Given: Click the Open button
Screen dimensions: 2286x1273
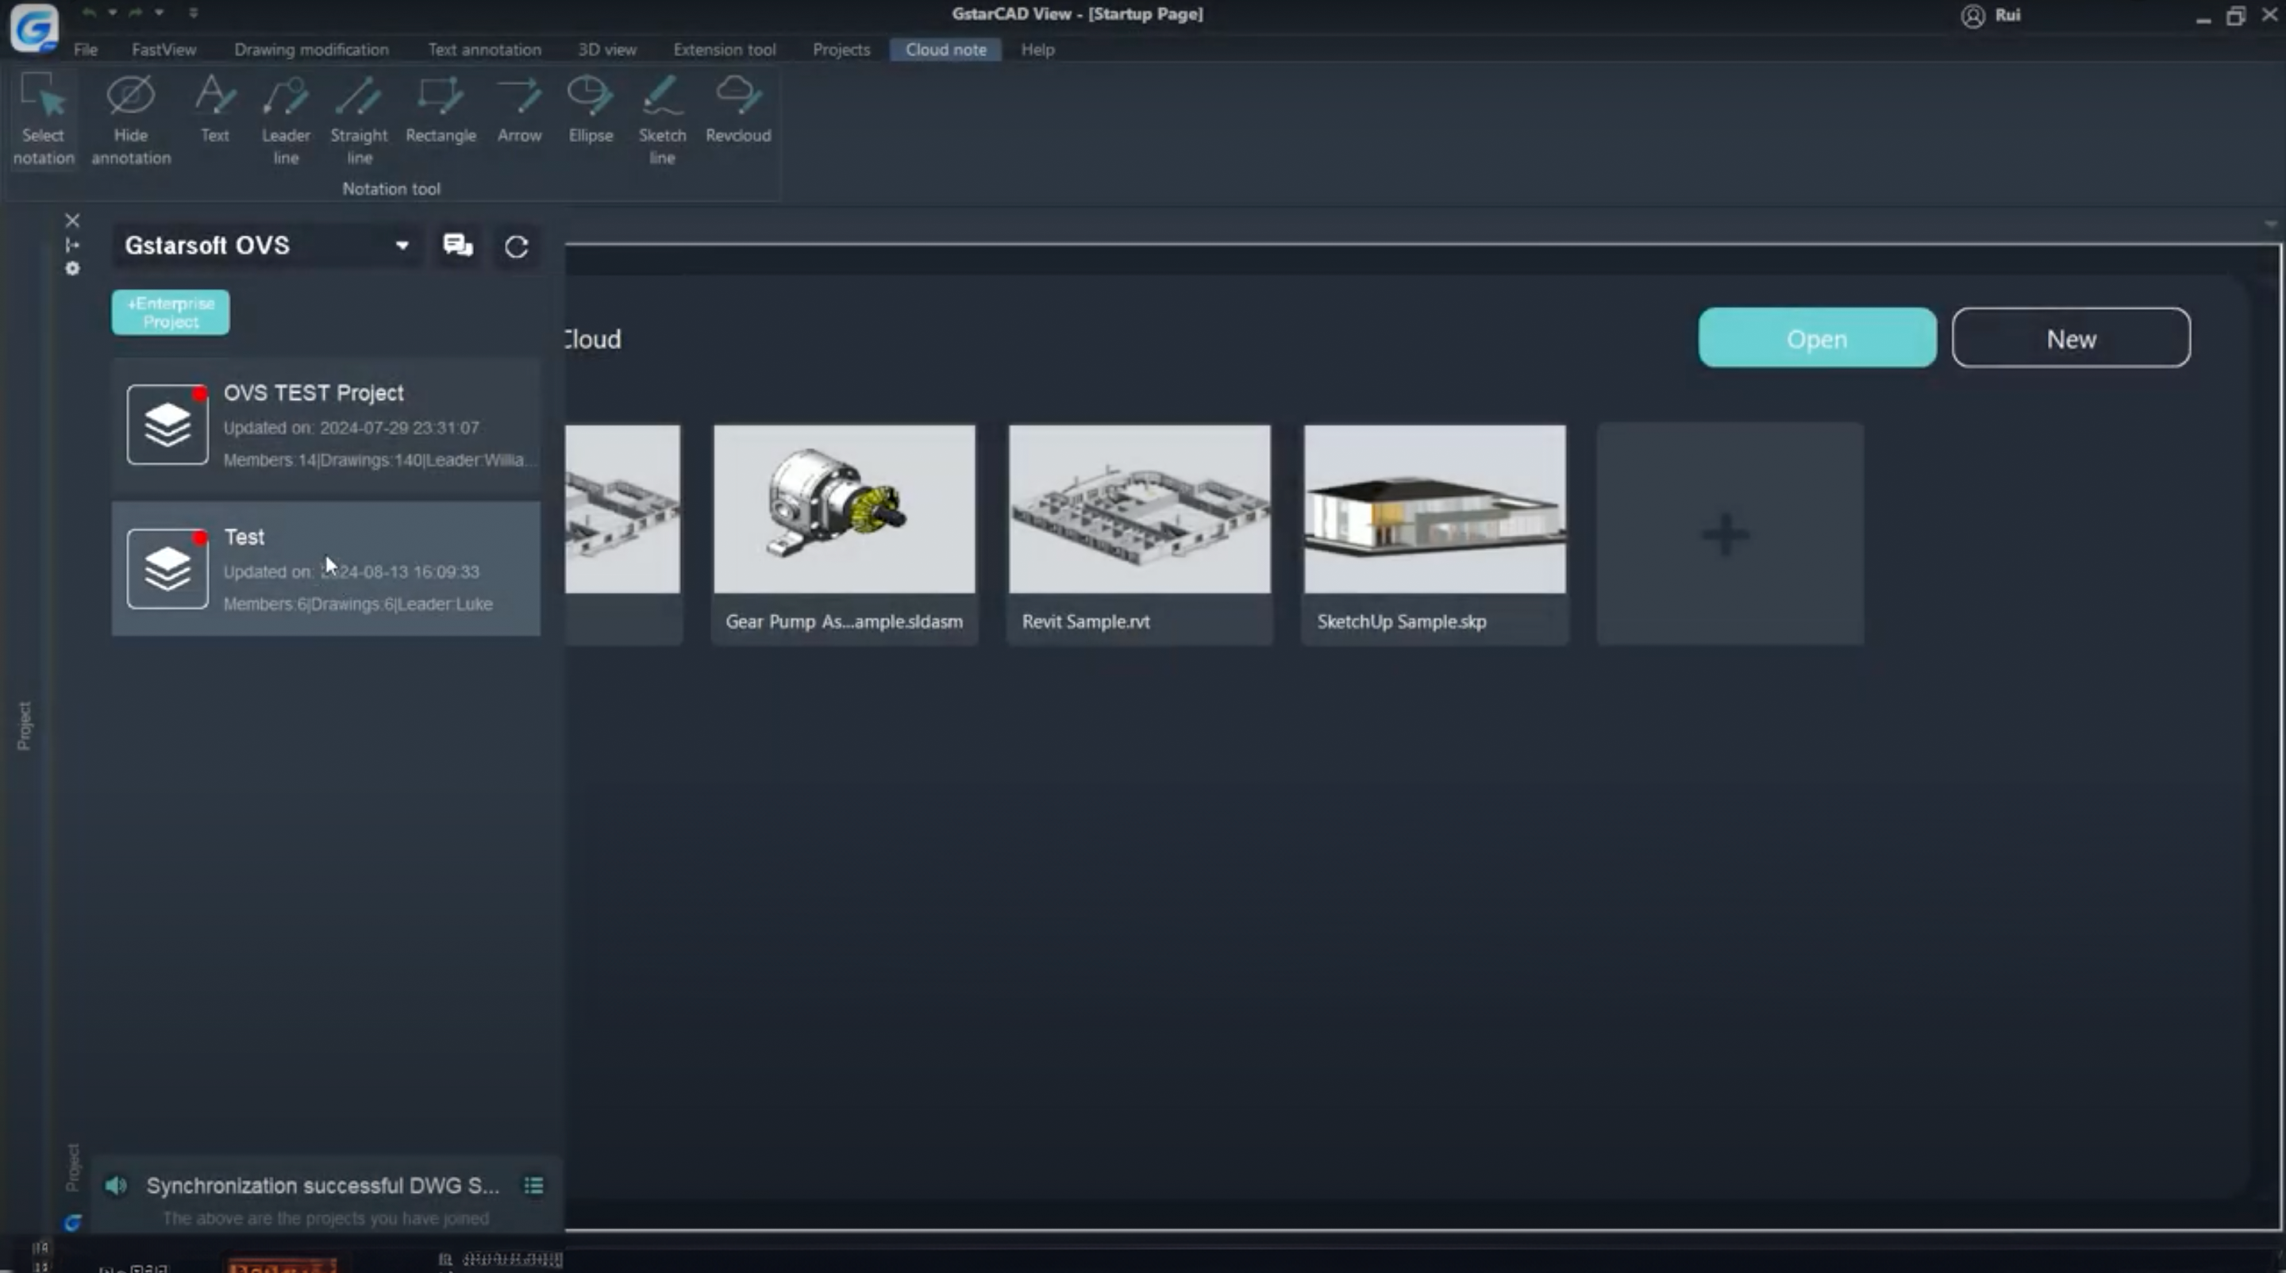Looking at the screenshot, I should point(1817,338).
